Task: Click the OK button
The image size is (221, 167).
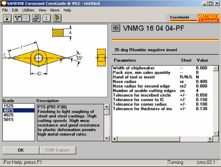Action: [21, 150]
